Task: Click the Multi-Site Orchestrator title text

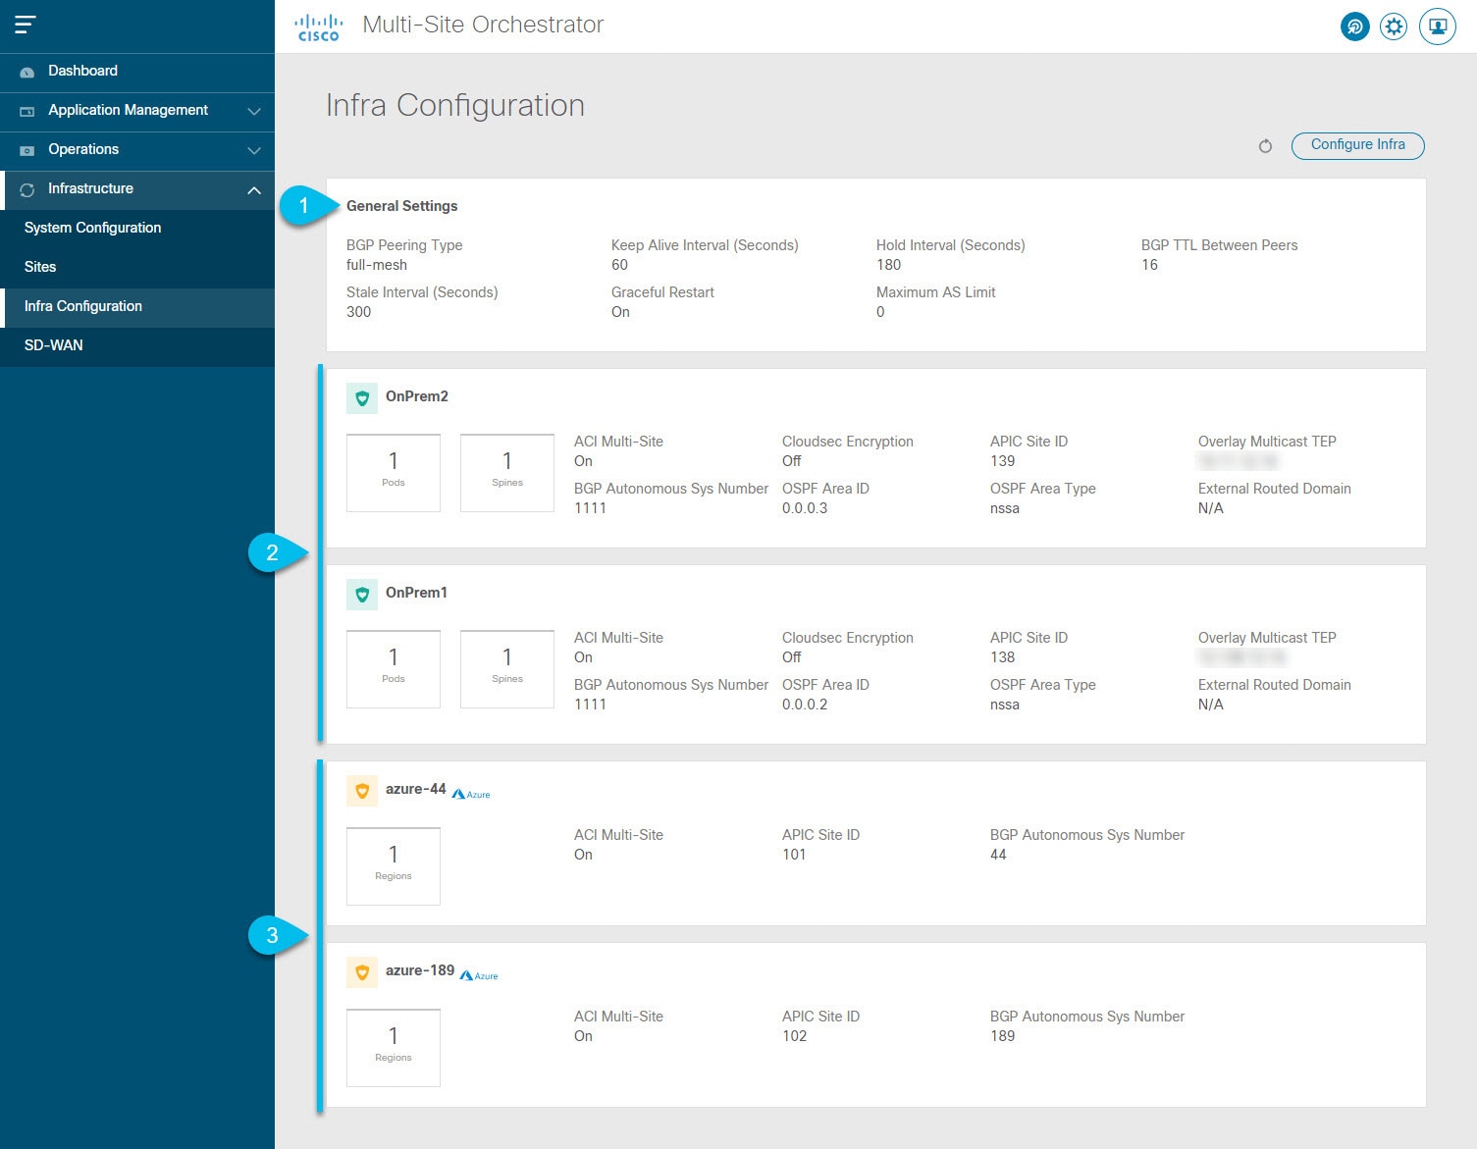Action: pyautogui.click(x=483, y=26)
